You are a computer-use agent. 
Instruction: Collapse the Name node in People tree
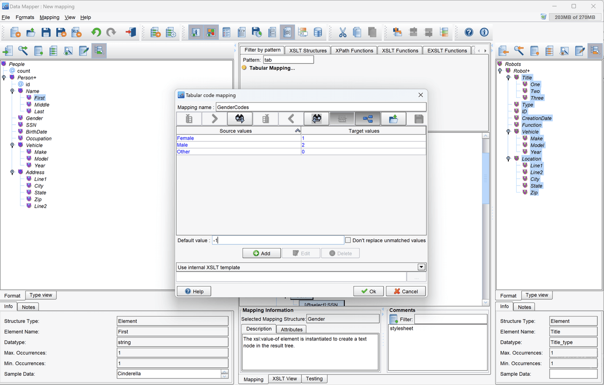coord(12,91)
